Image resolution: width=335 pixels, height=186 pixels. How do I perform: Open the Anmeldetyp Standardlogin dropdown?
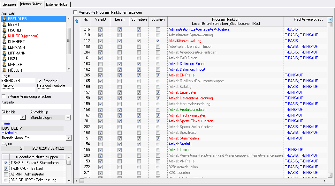tap(67, 118)
